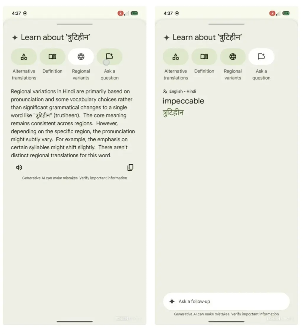Image resolution: width=304 pixels, height=334 pixels.
Task: Click the left sheet's top drag handle
Action: coord(74,24)
